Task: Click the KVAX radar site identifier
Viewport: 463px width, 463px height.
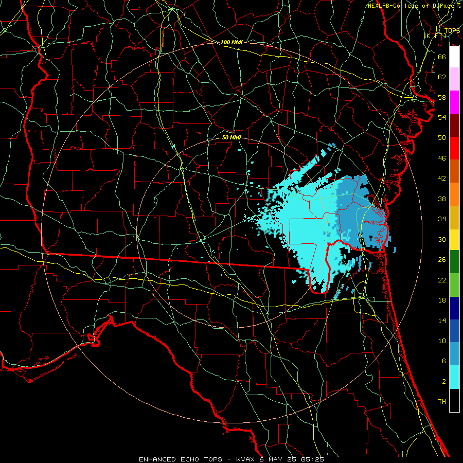Action: (x=246, y=459)
